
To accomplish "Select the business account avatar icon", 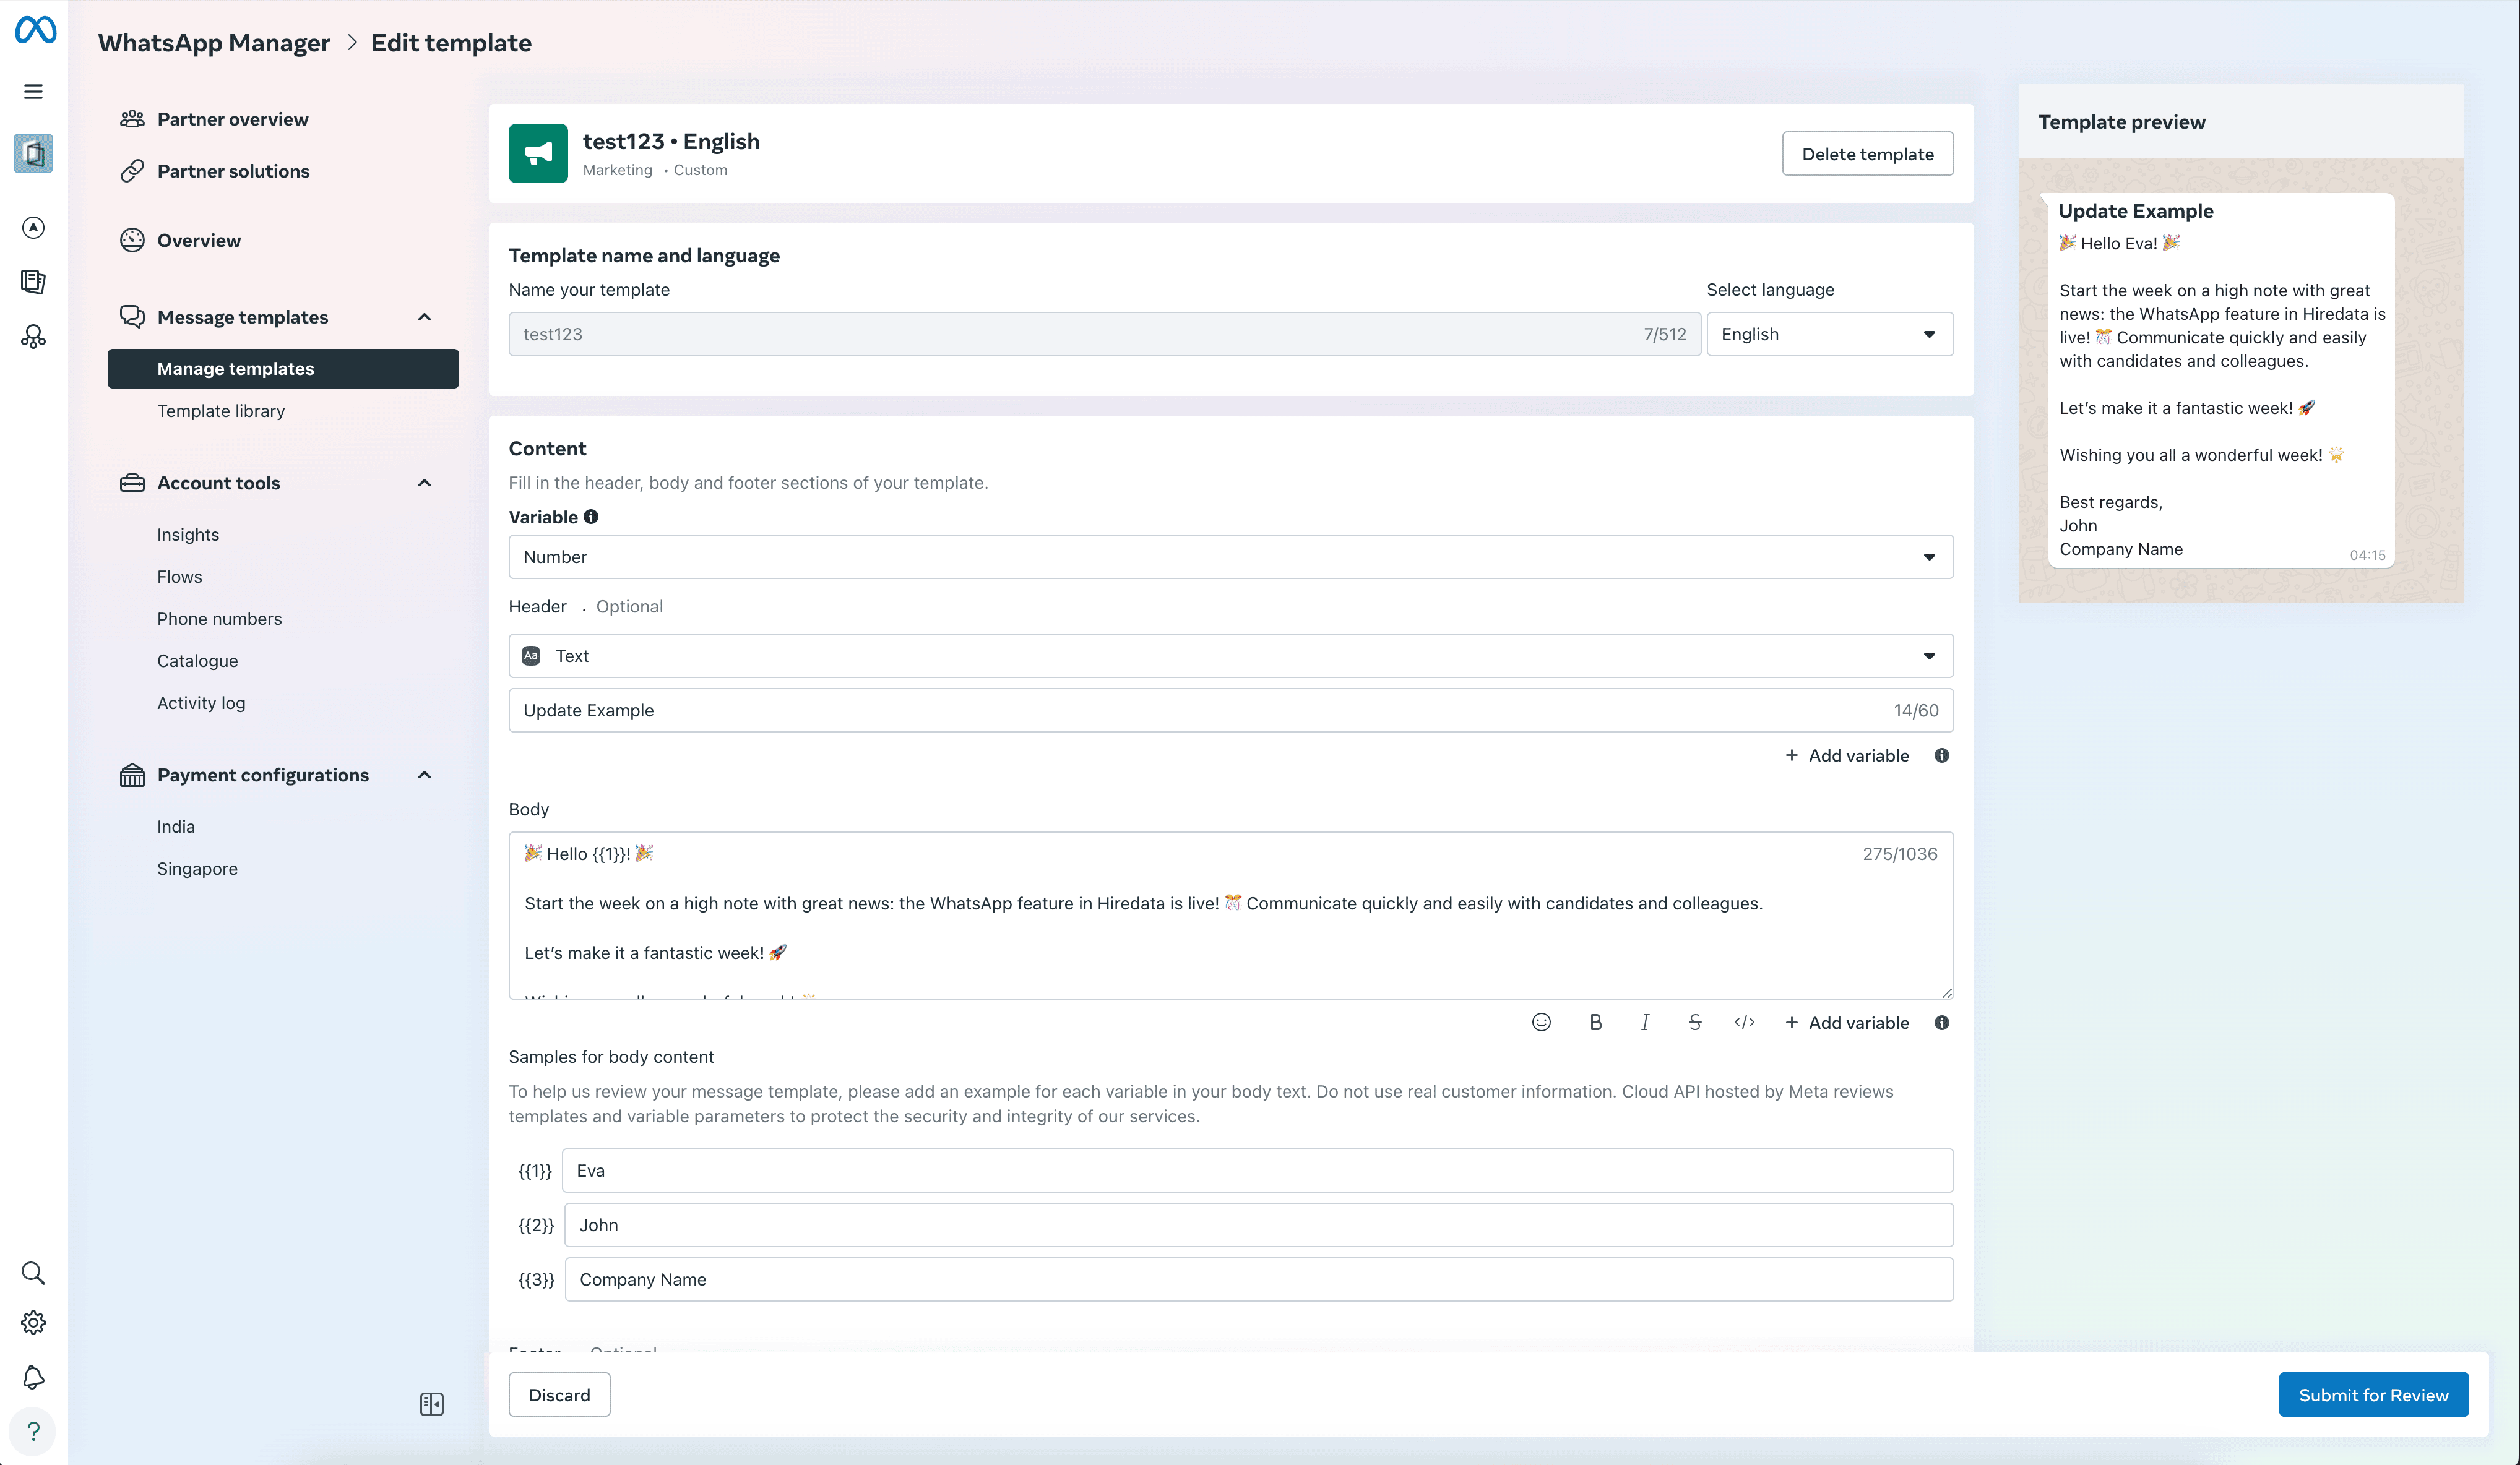I will [33, 153].
